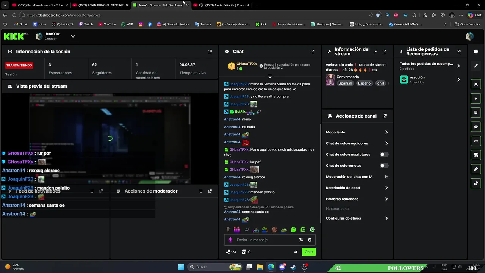Open the info icon in right sidebar

click(476, 52)
